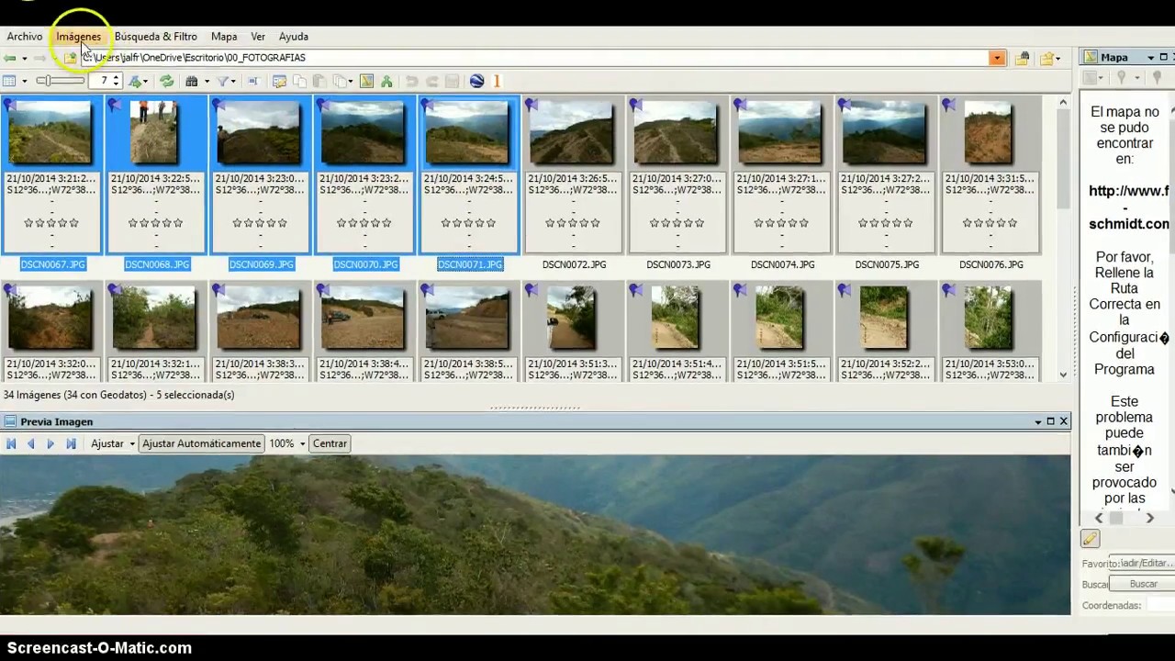This screenshot has width=1175, height=661.
Task: Refresh the image list
Action: click(166, 81)
